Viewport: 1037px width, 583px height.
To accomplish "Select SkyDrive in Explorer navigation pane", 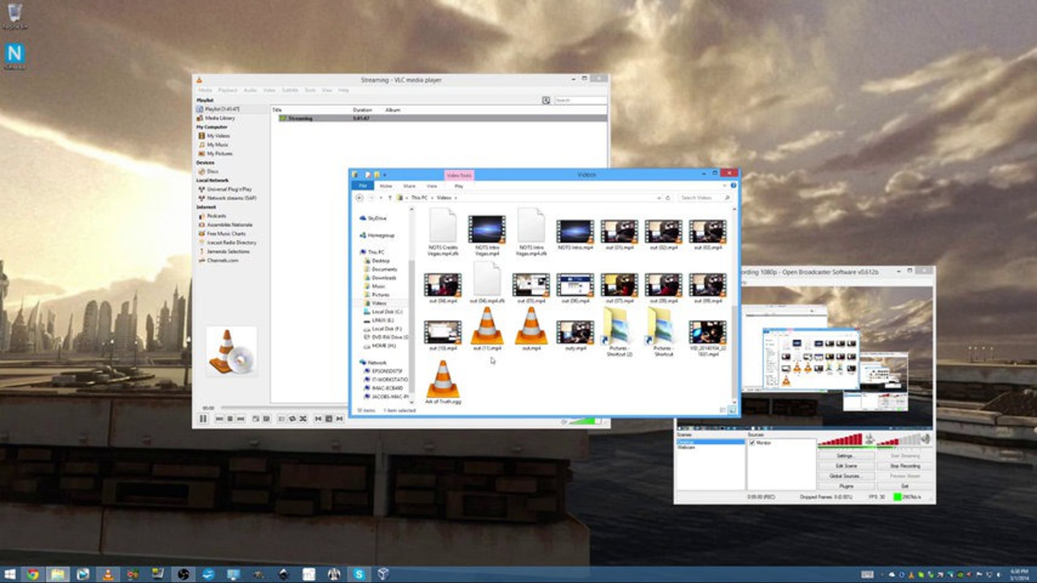I will [x=373, y=219].
